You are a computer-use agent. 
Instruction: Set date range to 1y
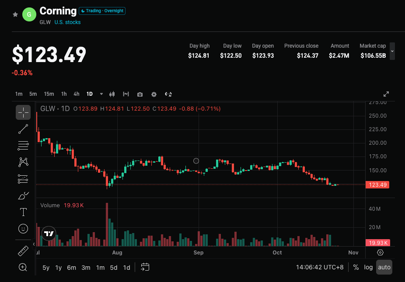tap(59, 268)
